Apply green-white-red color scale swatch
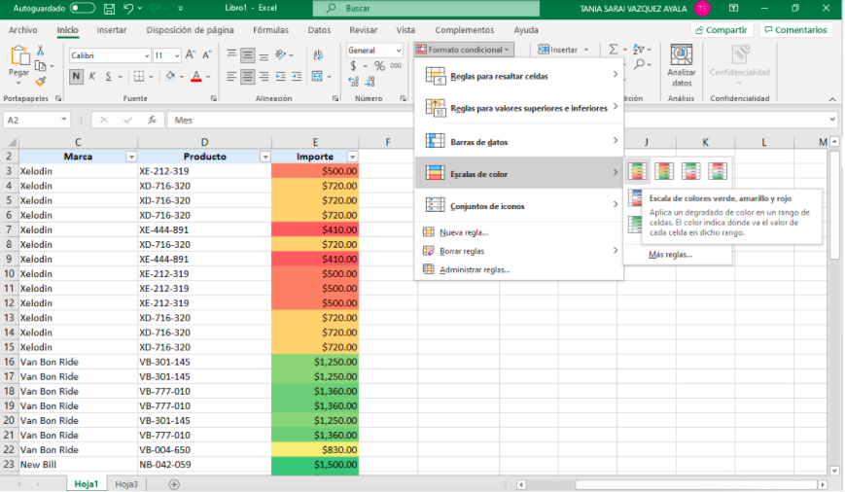845x492 pixels. (690, 171)
